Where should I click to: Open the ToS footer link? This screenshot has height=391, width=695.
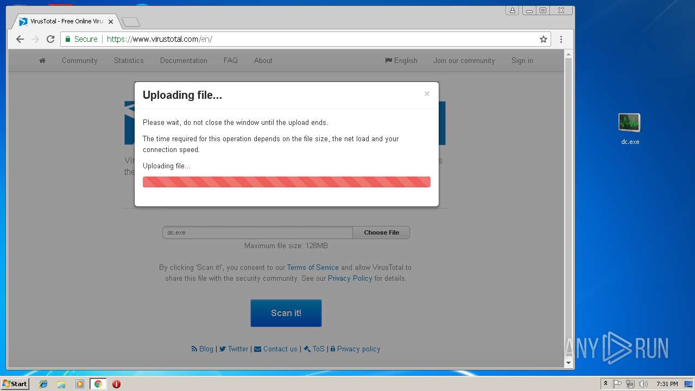(x=314, y=349)
